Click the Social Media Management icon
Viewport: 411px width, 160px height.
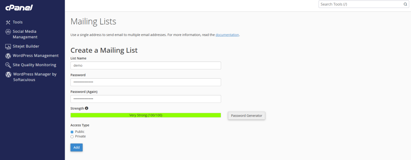tap(8, 32)
